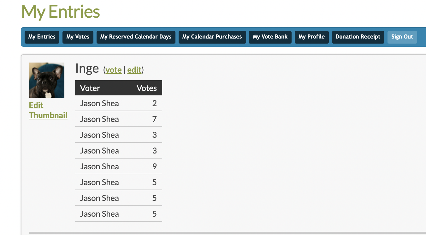Click the edit link next to Inge

pos(134,70)
